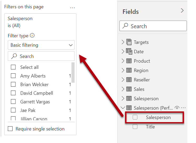Click the Filter type info icon

(x=32, y=35)
